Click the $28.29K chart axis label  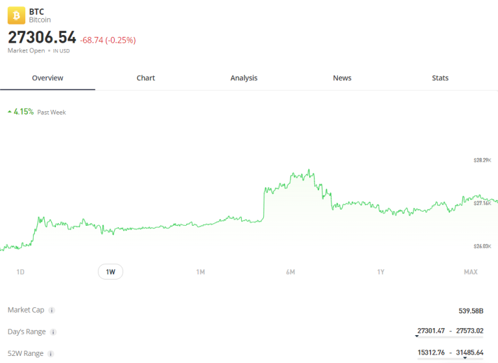[x=482, y=160]
